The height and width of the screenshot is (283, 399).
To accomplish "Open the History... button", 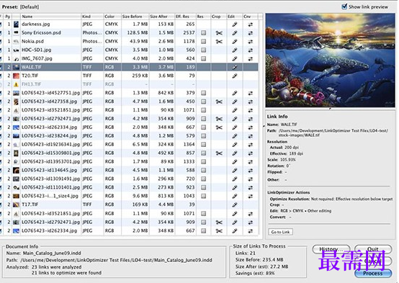I will [x=331, y=249].
